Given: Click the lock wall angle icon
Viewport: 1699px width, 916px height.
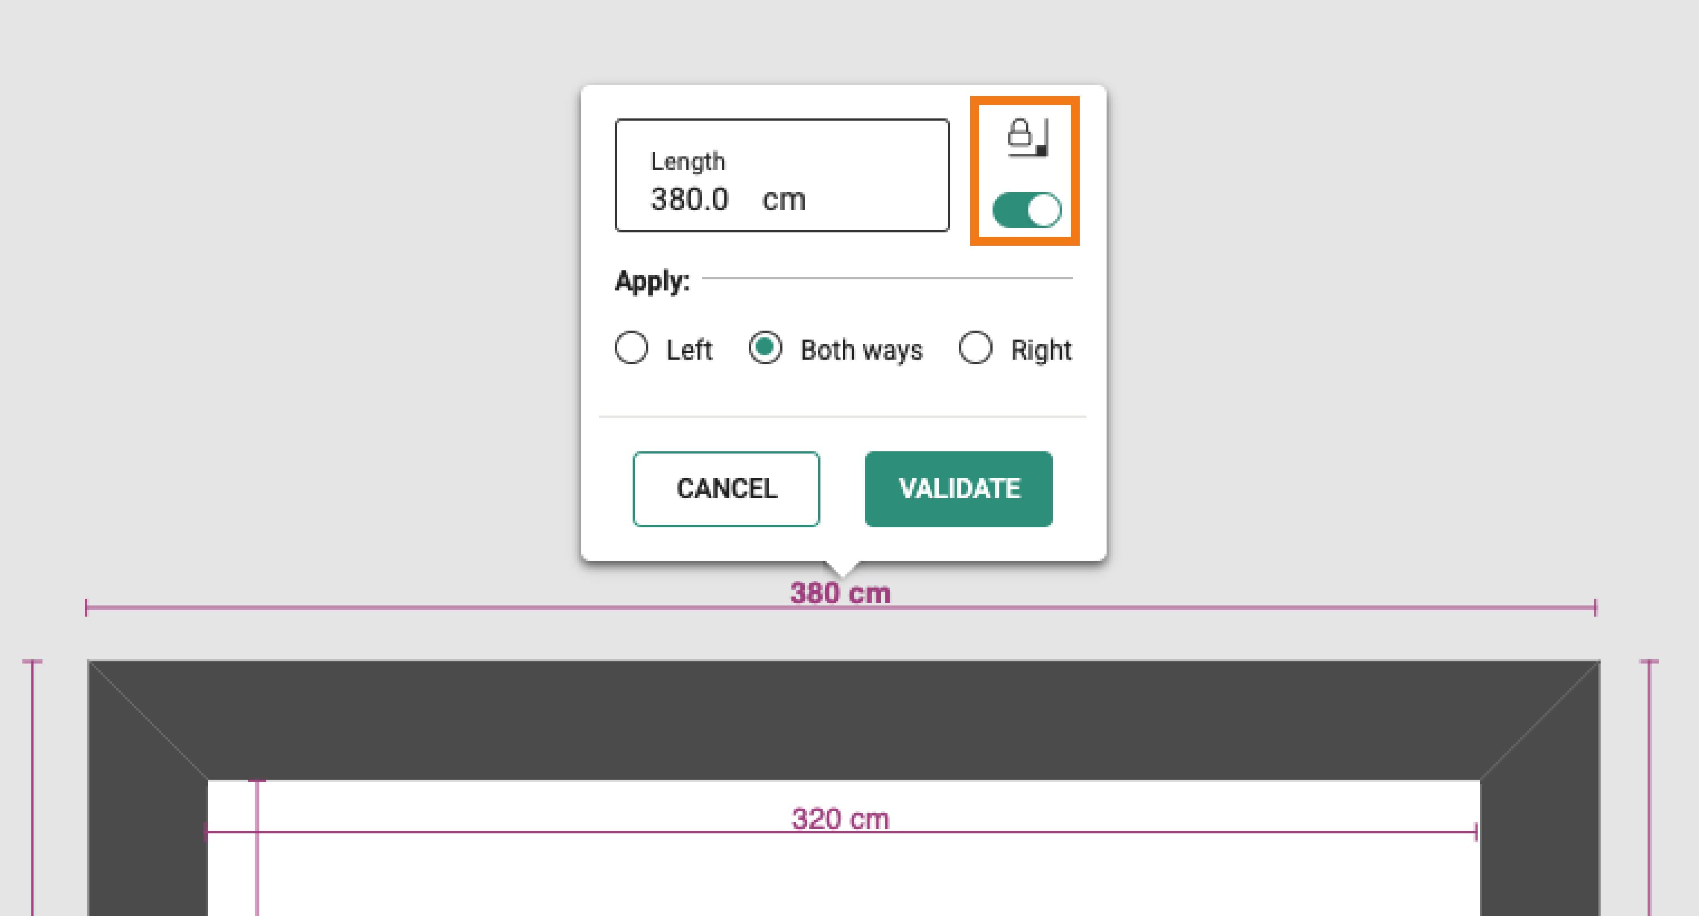Looking at the screenshot, I should click(x=1028, y=138).
